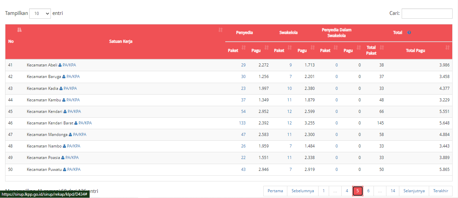This screenshot has width=458, height=198.
Task: Sort by Total Pagu column
Action: click(447, 48)
